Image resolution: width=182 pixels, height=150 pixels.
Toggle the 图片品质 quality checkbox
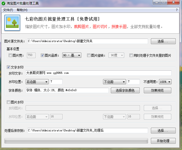[x=43, y=55]
